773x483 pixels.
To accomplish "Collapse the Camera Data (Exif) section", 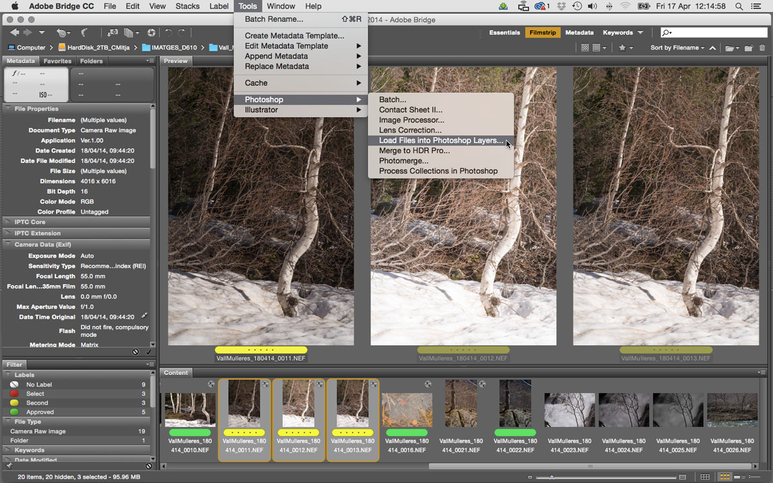I will coord(43,245).
